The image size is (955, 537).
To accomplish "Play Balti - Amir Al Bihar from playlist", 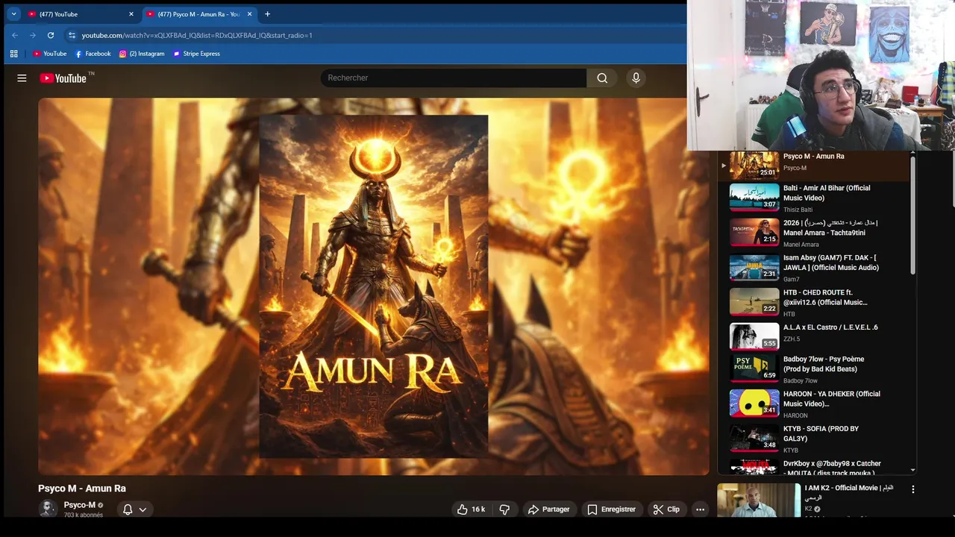I will 815,198.
